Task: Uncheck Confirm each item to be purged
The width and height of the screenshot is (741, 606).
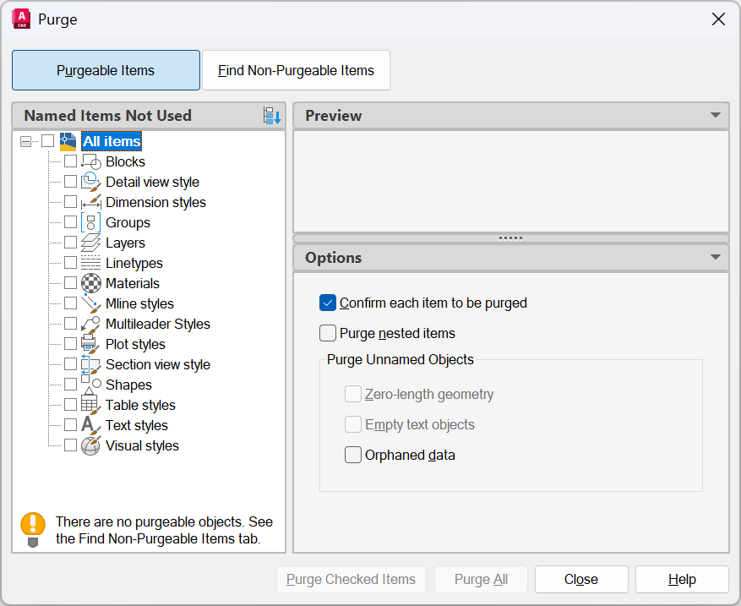Action: 328,303
